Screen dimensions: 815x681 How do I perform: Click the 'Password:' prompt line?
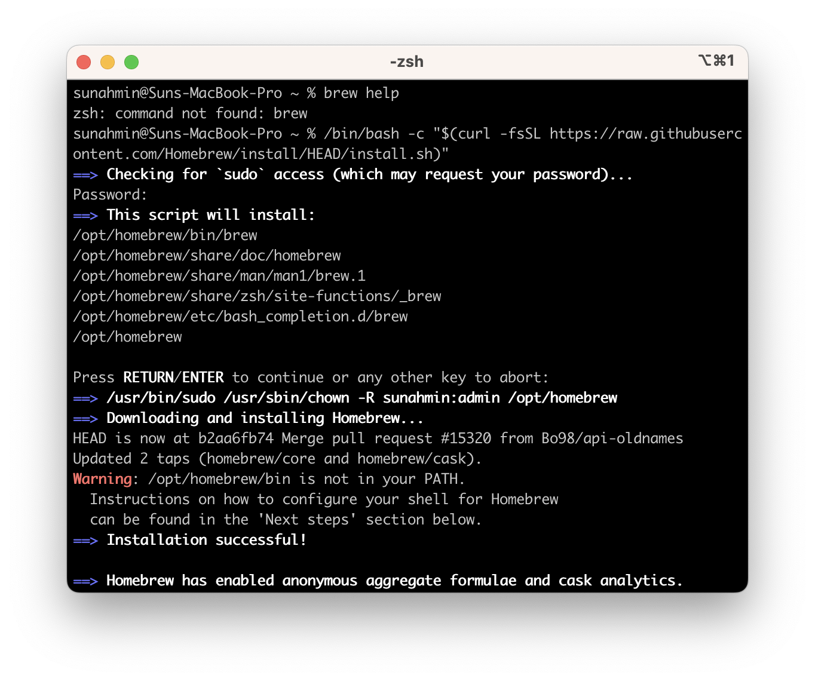click(110, 195)
